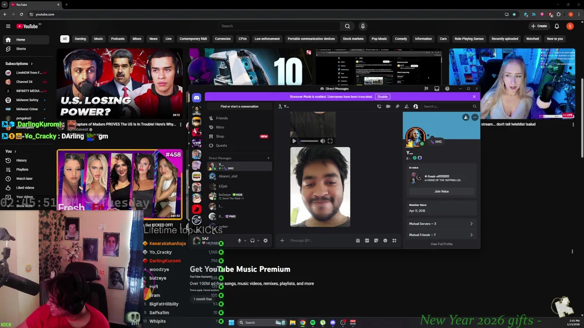
Task: Click the YouTube Create button
Action: [539, 26]
